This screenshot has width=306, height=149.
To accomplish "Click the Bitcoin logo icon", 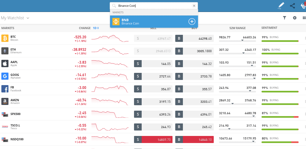I will (5, 38).
